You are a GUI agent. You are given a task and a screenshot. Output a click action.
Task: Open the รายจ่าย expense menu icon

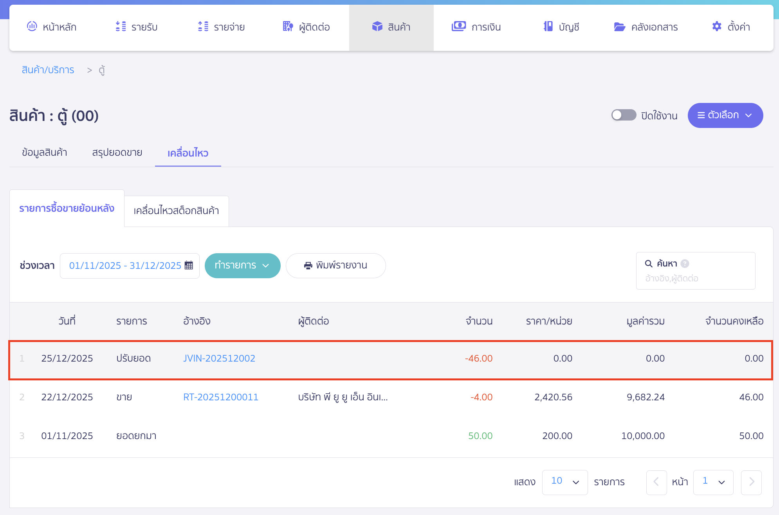click(203, 27)
